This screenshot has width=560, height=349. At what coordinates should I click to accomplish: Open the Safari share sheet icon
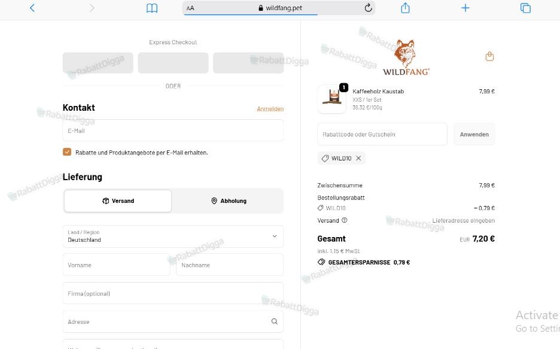click(x=405, y=8)
